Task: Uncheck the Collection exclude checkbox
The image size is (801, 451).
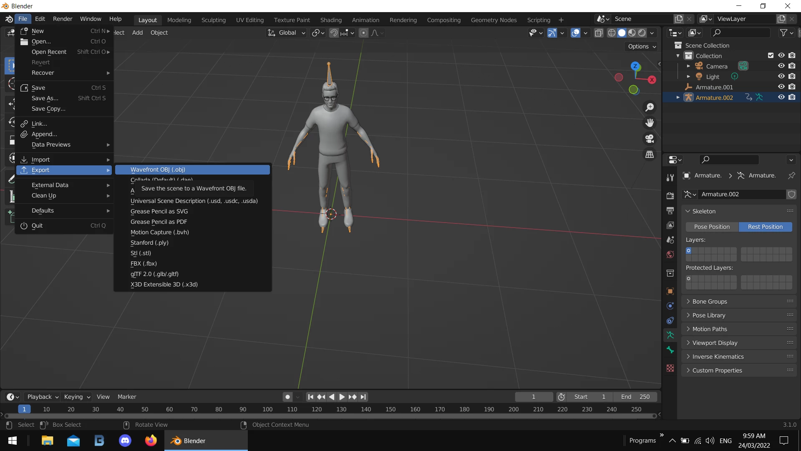Action: [x=771, y=56]
